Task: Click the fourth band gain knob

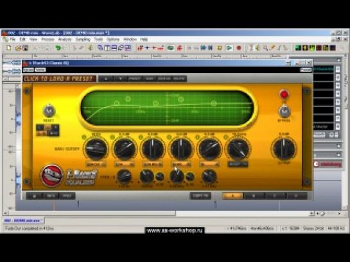Action: [x=181, y=149]
